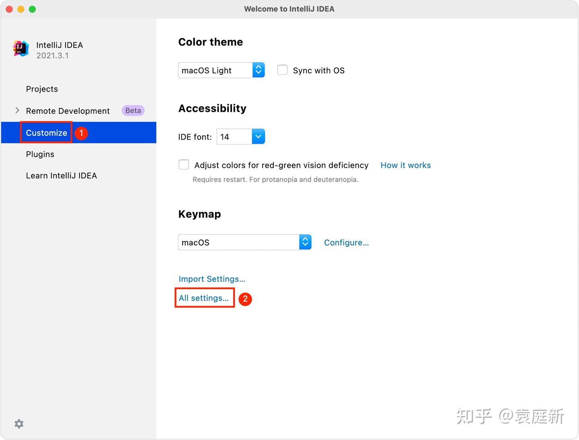This screenshot has width=579, height=440.
Task: Toggle the red-green vision deficiency checkbox
Action: 184,165
